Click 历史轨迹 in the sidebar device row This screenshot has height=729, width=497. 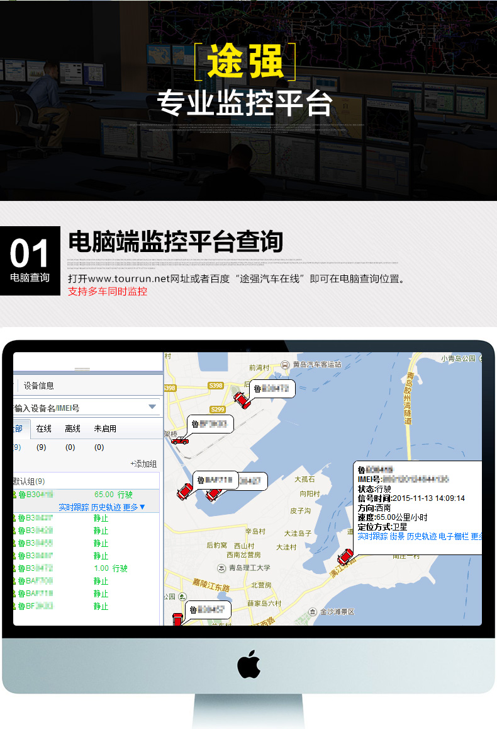pyautogui.click(x=106, y=507)
